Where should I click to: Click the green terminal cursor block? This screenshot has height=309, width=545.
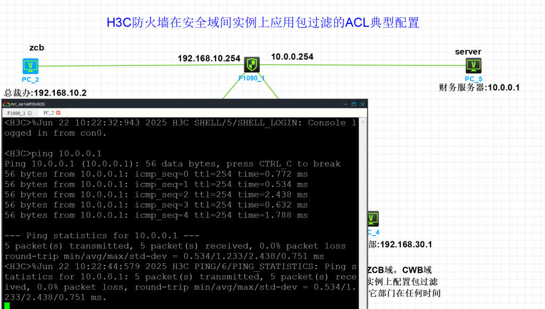point(7,306)
